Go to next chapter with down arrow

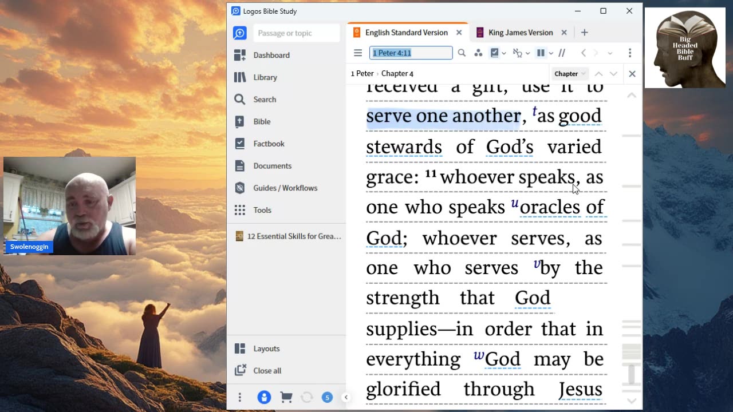pos(613,73)
